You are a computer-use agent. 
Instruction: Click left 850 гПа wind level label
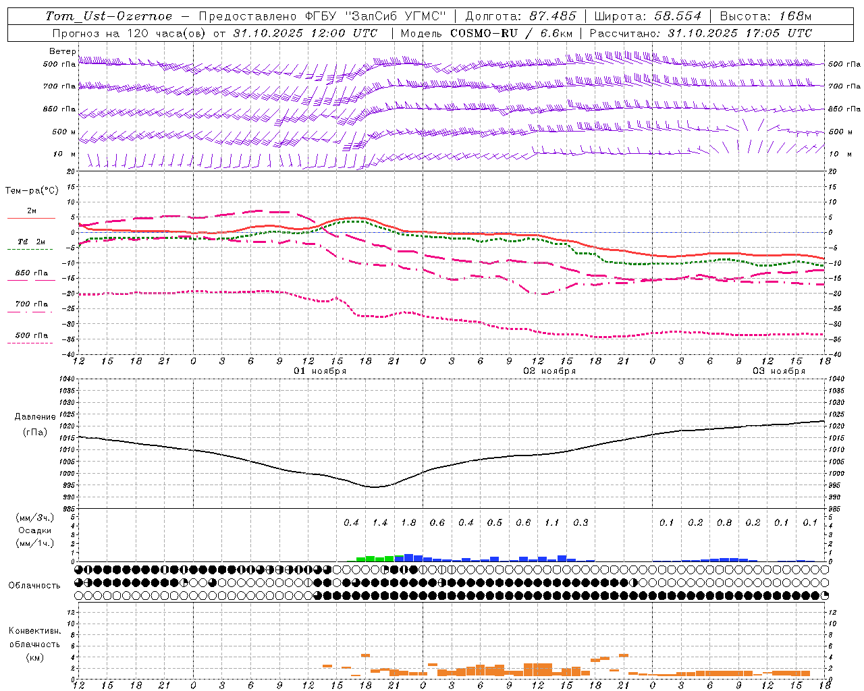pyautogui.click(x=59, y=109)
